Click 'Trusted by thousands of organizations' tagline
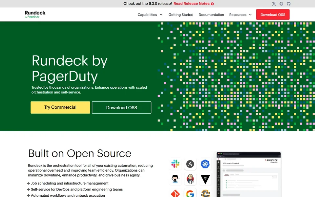 coord(89,90)
